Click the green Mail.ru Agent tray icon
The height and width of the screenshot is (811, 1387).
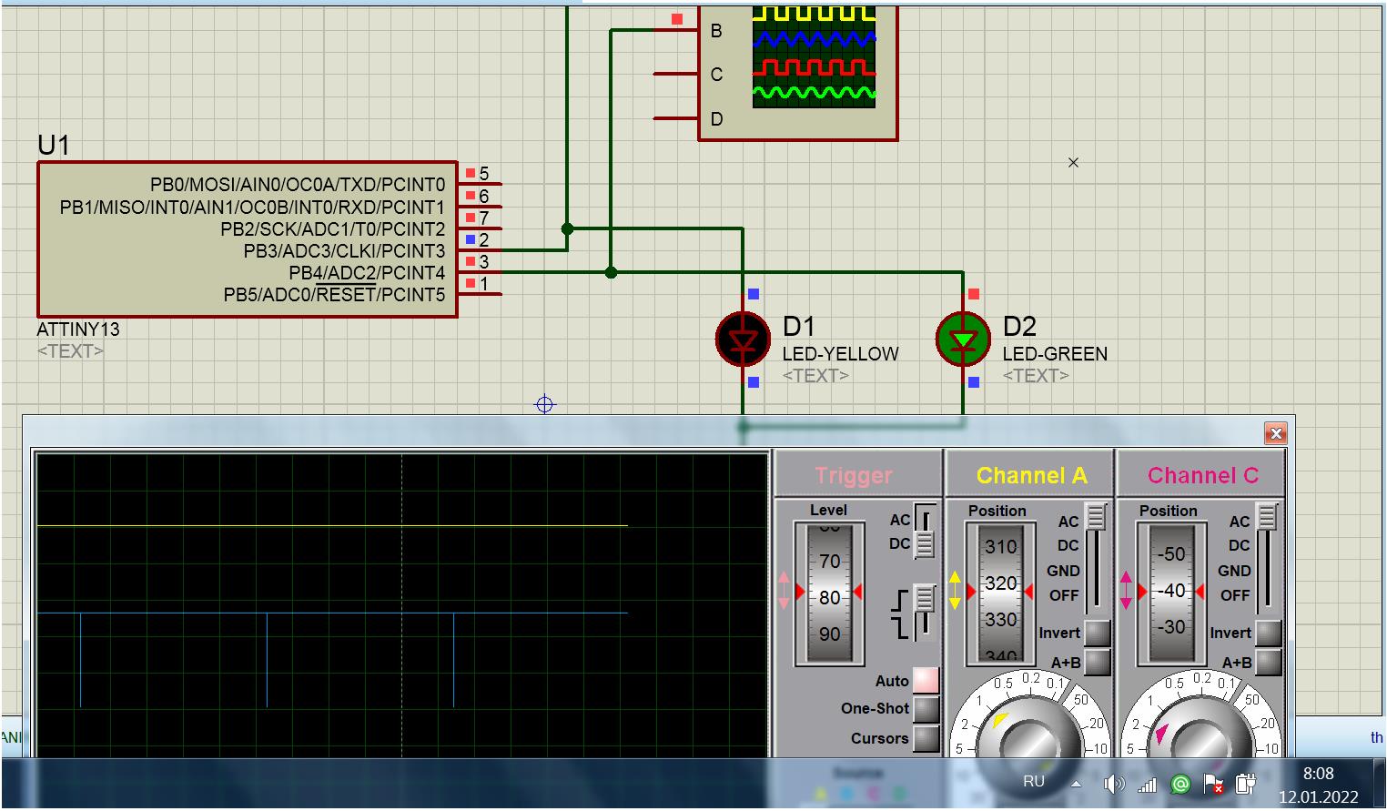pyautogui.click(x=1179, y=784)
